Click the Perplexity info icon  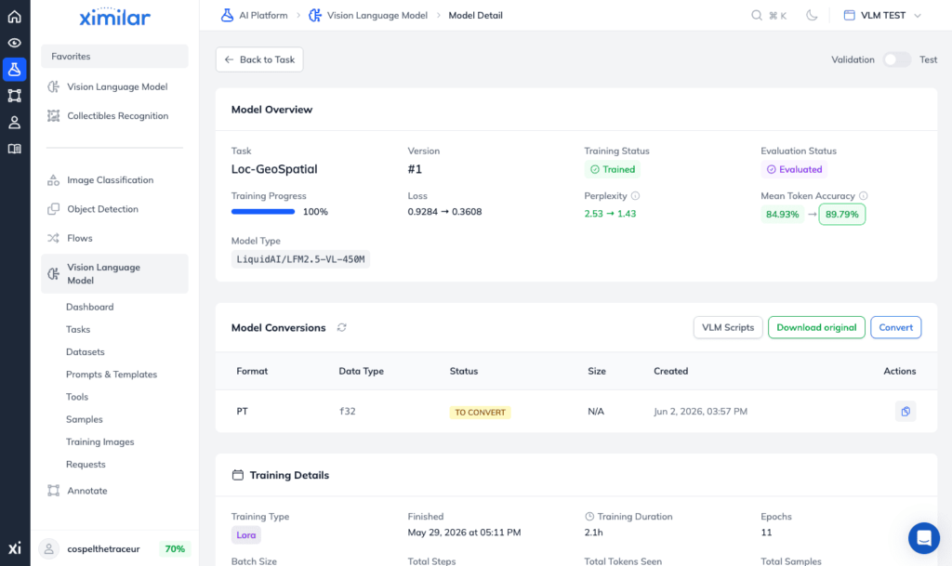(635, 196)
